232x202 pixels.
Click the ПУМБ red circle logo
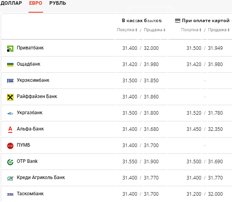10,146
